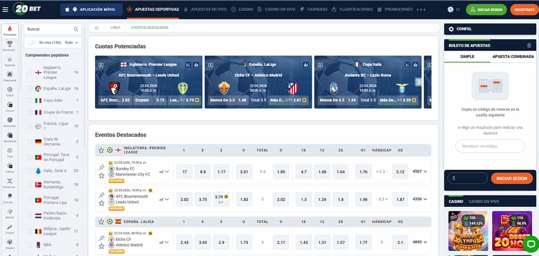The image size is (539, 256).
Task: Open Casino tab in top navigation
Action: point(242,10)
